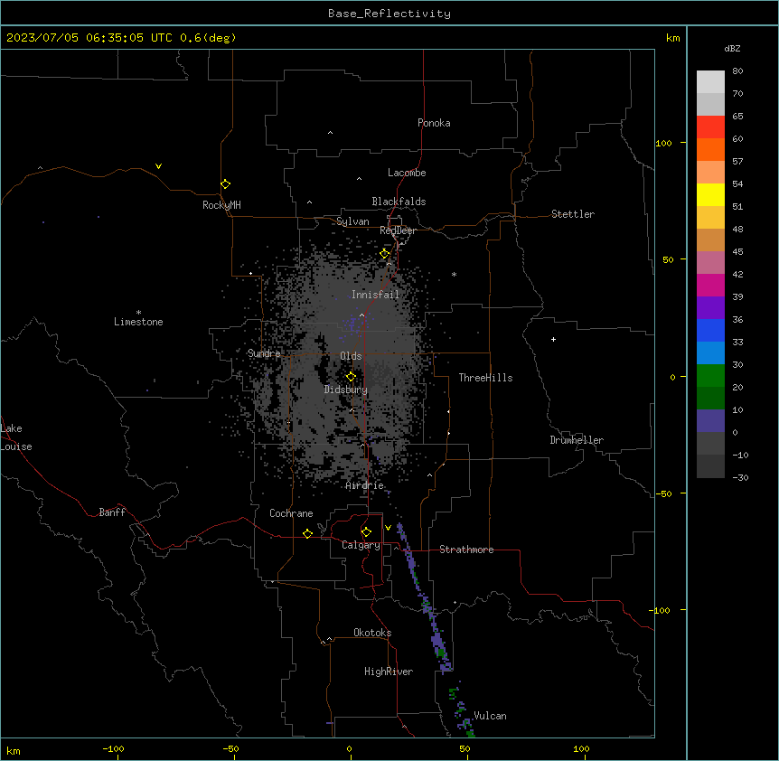Click the yellow diamond marker below RedDeer
Screen dimensions: 779x761
385,254
